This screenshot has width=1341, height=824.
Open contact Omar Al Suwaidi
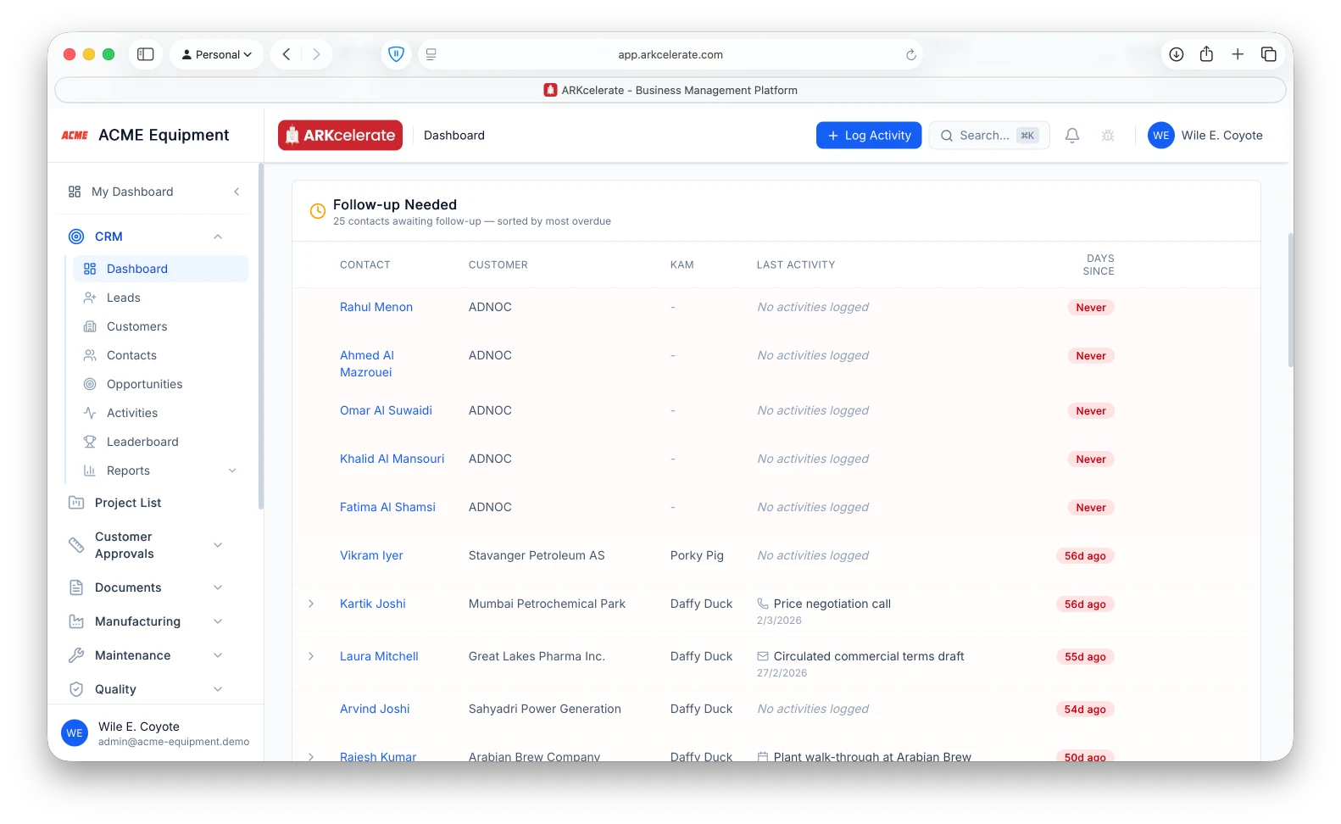(386, 410)
